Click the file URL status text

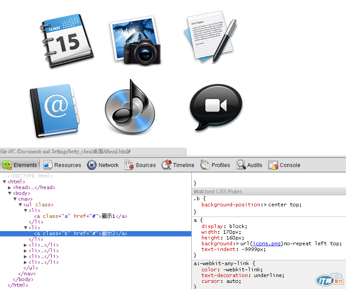65,152
